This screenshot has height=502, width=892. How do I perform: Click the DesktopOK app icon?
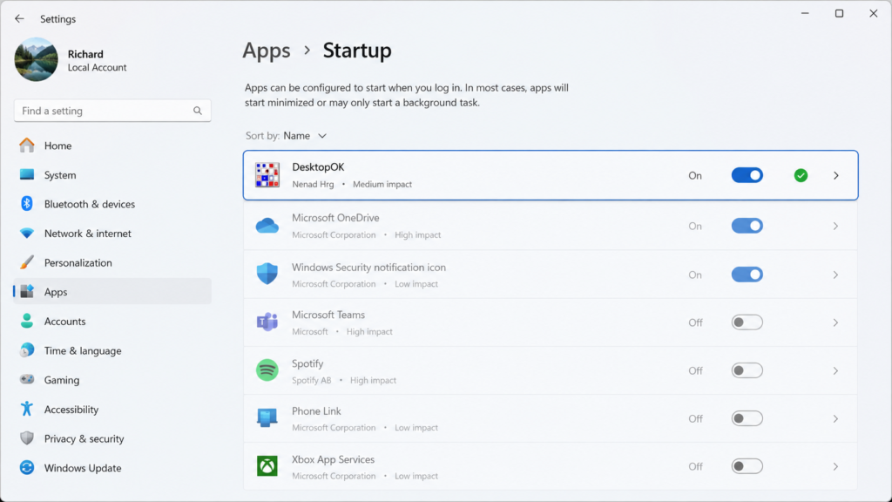point(267,175)
